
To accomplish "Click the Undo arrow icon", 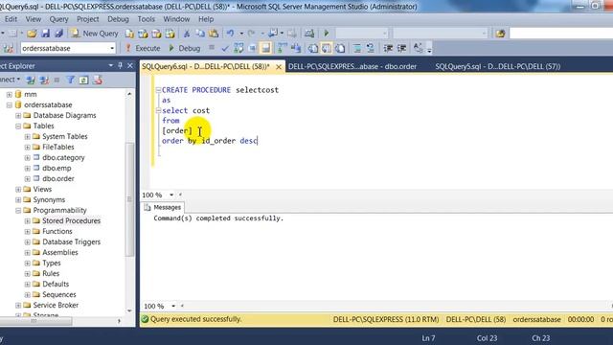I will [230, 34].
